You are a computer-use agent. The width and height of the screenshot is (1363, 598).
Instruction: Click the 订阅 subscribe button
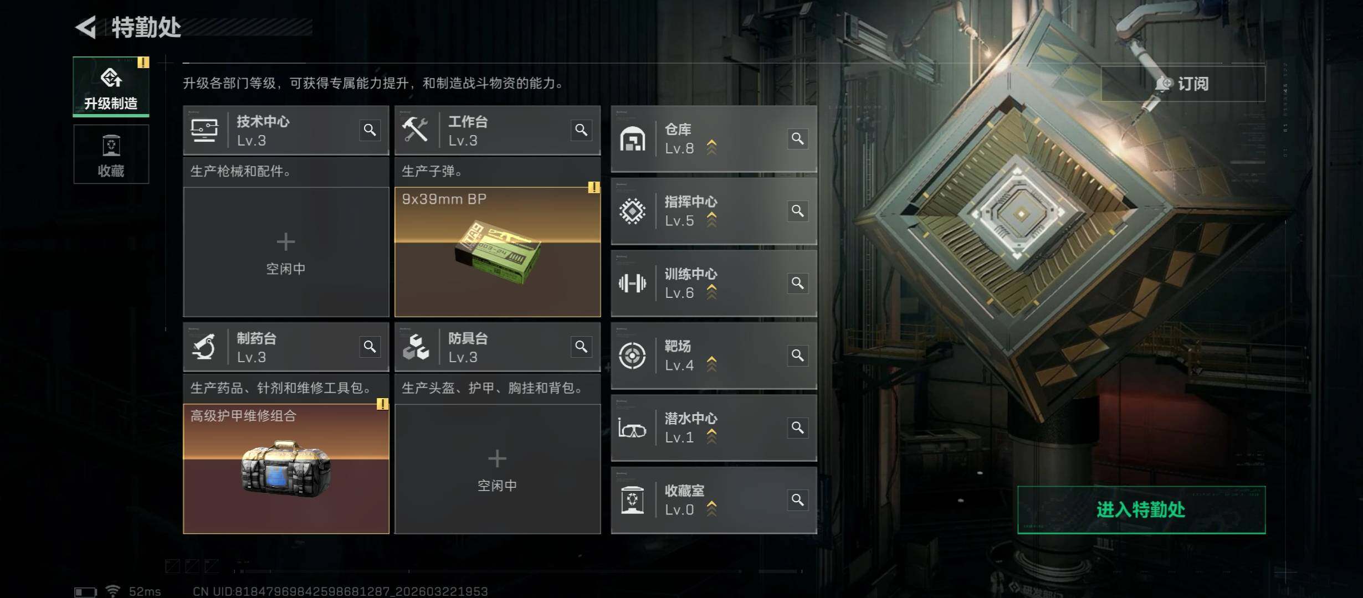[x=1183, y=84]
